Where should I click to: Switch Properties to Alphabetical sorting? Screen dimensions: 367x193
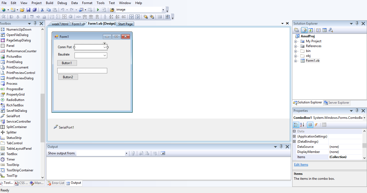coord(302,125)
